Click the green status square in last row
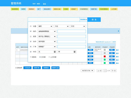The height and width of the screenshot is (98, 131). point(105,63)
